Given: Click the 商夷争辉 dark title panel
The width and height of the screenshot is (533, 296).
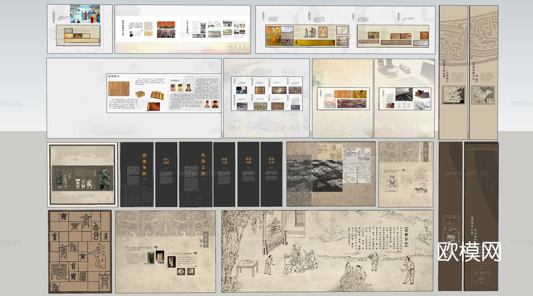Looking at the screenshot, I should coord(137,174).
